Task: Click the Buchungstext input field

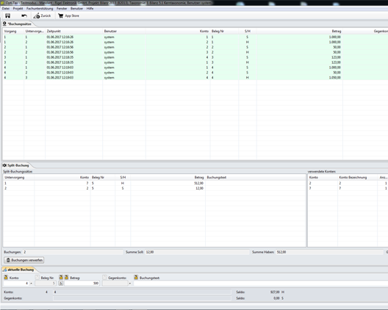Action: (261, 284)
